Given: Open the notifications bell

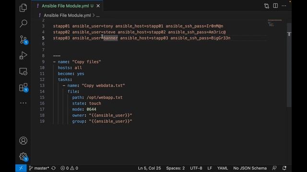Looking at the screenshot, I should [284, 168].
